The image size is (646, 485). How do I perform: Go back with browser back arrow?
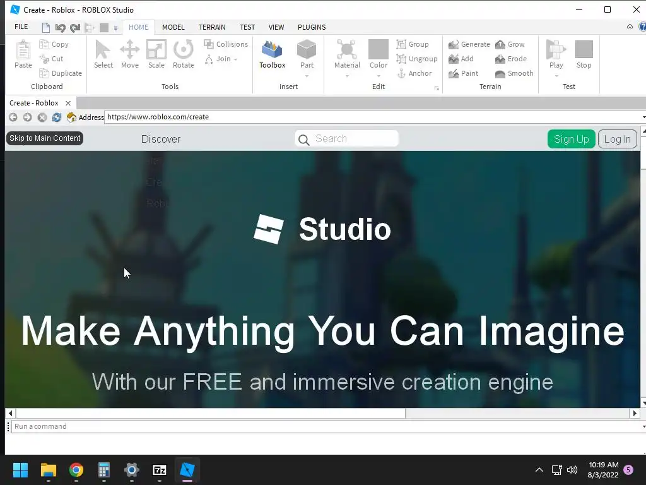[13, 117]
